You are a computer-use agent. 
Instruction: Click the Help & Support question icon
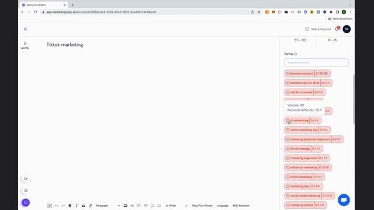(307, 29)
